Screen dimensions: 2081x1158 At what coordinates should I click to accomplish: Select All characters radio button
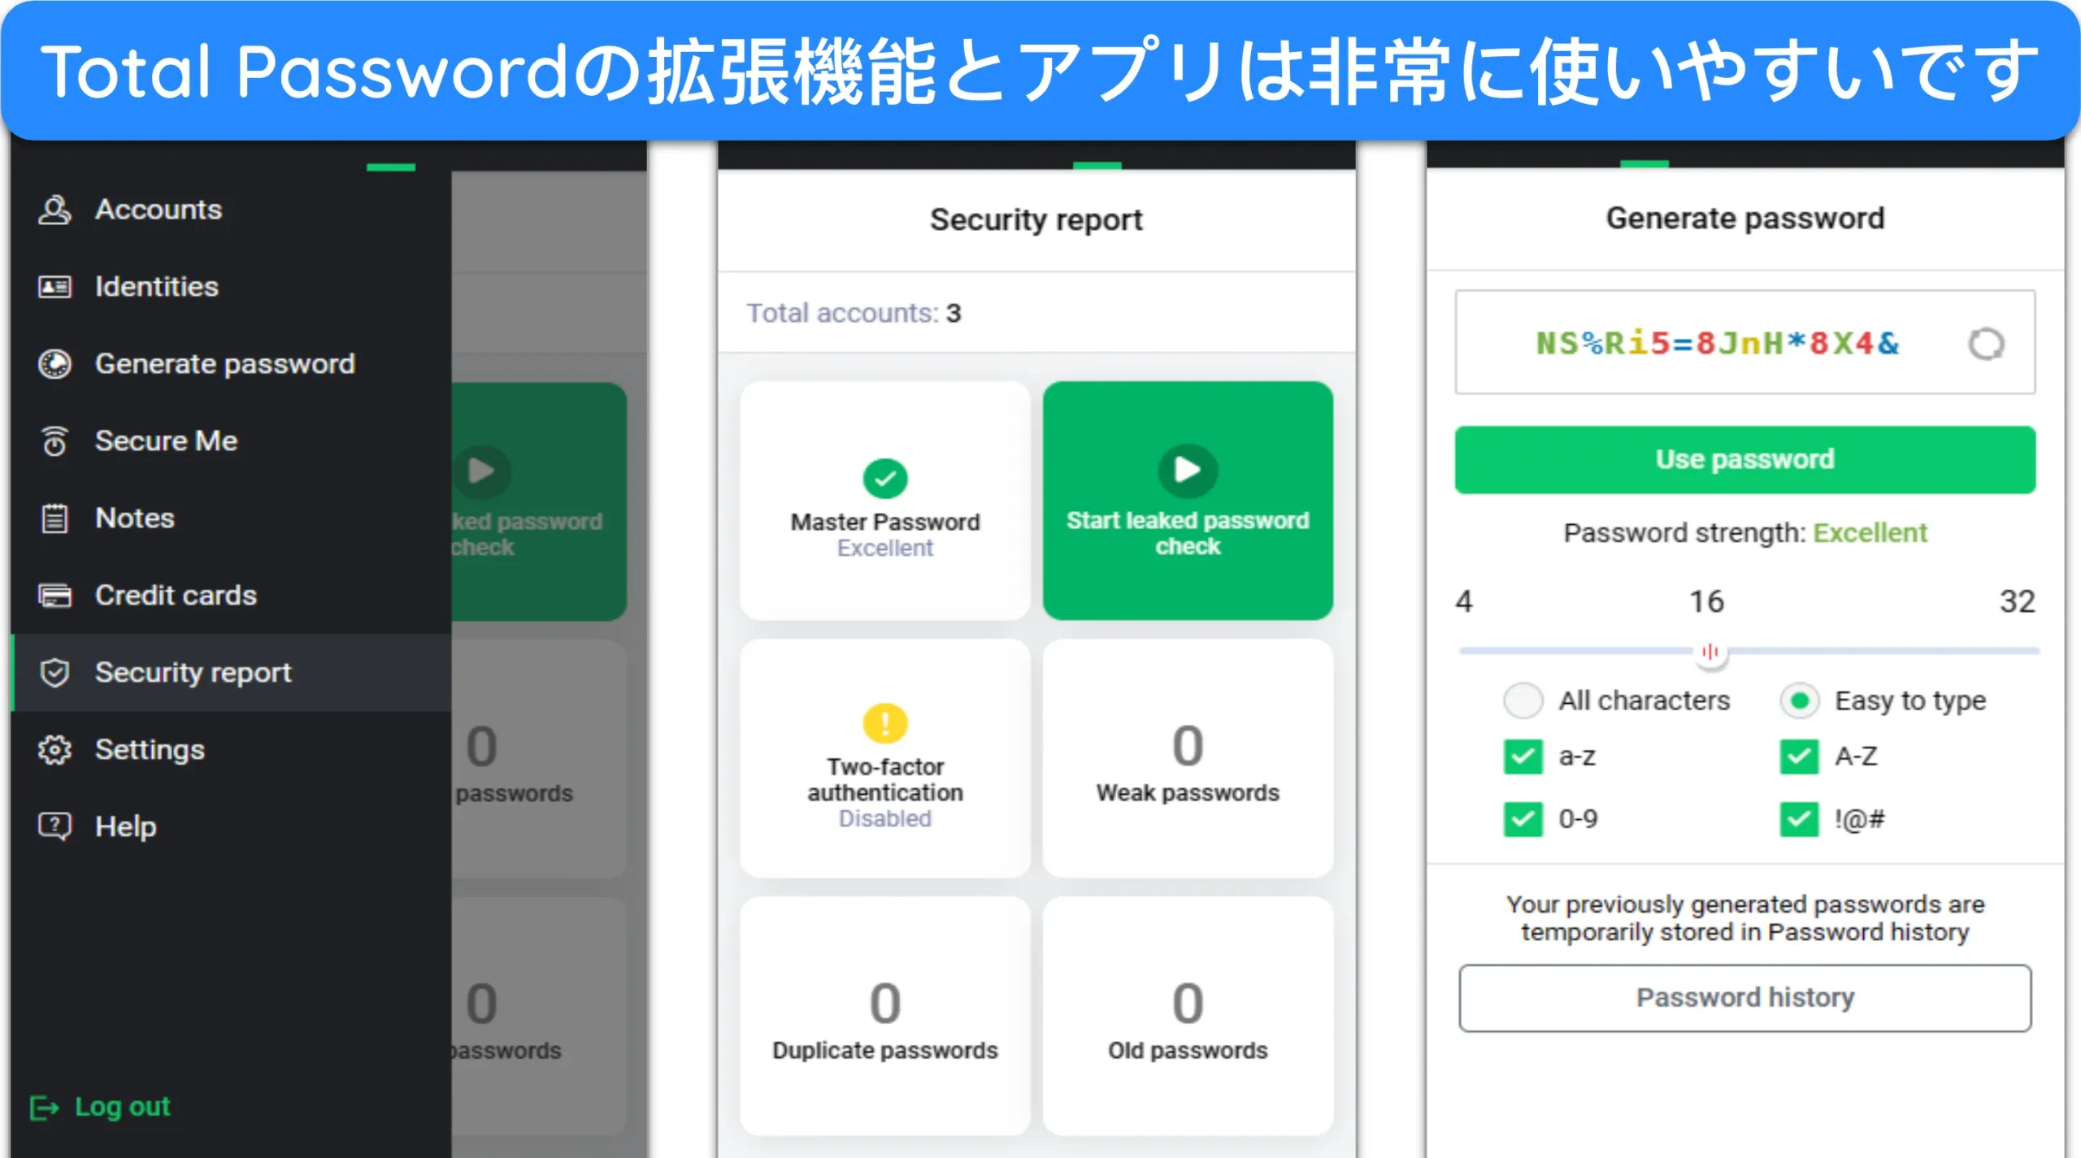[1523, 700]
